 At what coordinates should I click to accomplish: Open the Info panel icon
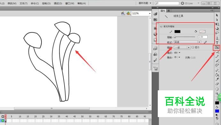[x=155, y=34]
